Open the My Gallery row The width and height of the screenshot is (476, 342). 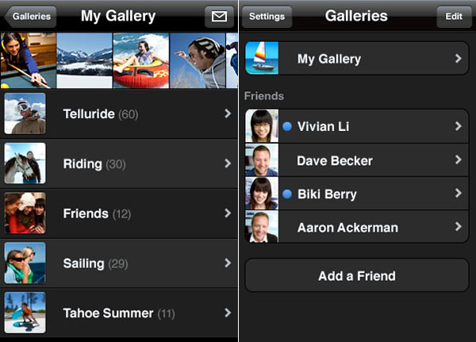357,59
